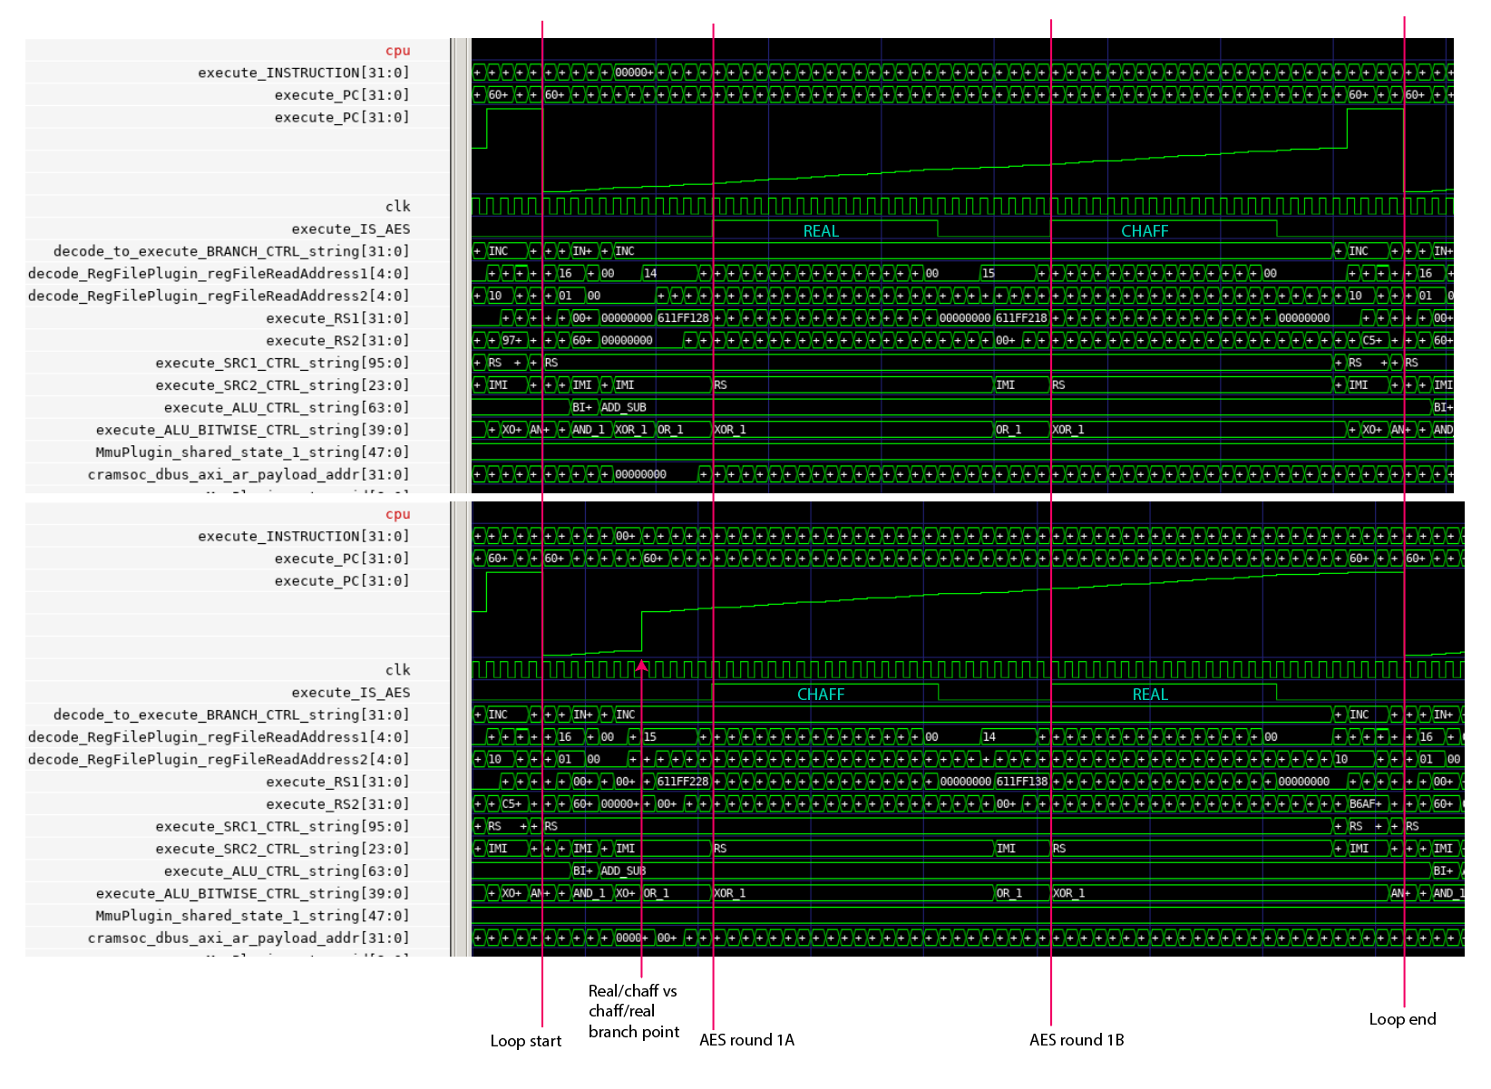Click the CHAFF label in the top waveform

pos(1145,231)
